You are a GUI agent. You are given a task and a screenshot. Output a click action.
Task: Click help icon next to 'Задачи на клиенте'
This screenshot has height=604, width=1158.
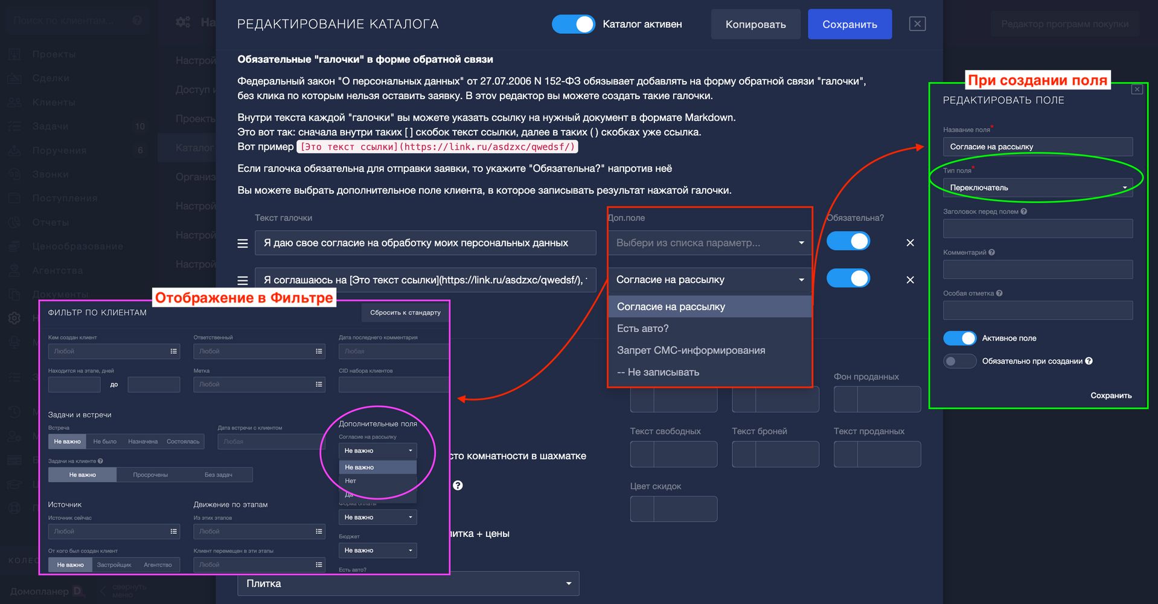(100, 461)
